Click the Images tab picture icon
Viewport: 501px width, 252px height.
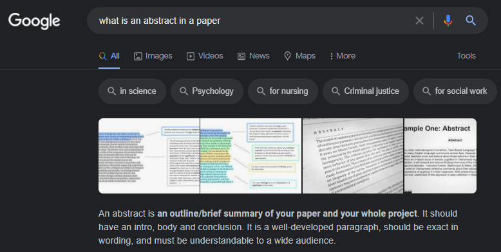tap(138, 57)
